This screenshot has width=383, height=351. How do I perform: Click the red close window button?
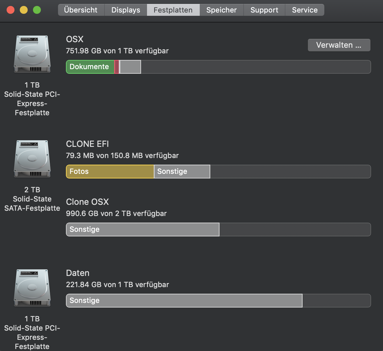(x=11, y=10)
